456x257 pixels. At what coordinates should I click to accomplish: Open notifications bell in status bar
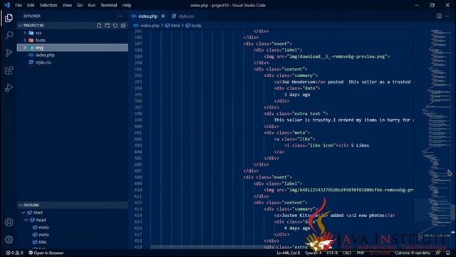tap(448, 253)
